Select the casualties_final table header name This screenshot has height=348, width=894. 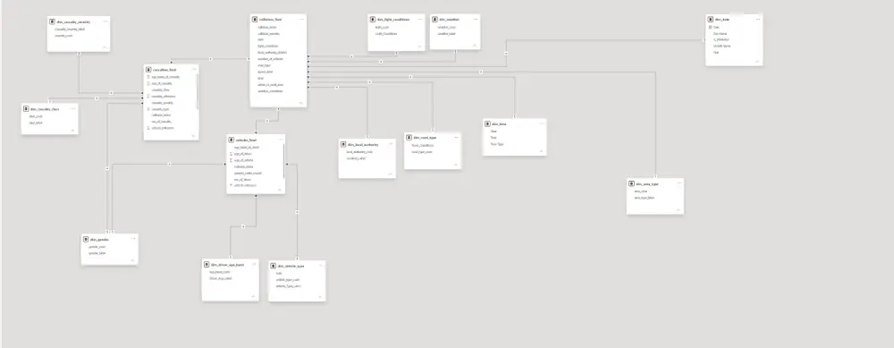pos(164,70)
